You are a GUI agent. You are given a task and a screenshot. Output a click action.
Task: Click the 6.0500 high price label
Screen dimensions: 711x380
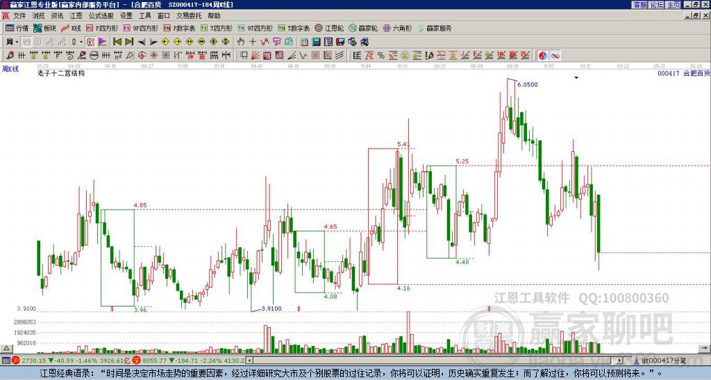click(x=528, y=85)
